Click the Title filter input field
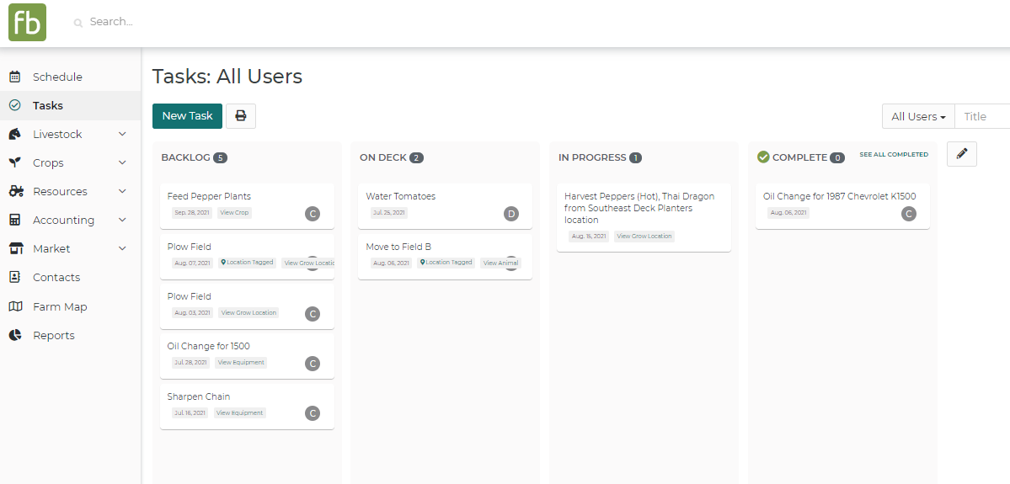This screenshot has width=1010, height=484. (x=982, y=117)
